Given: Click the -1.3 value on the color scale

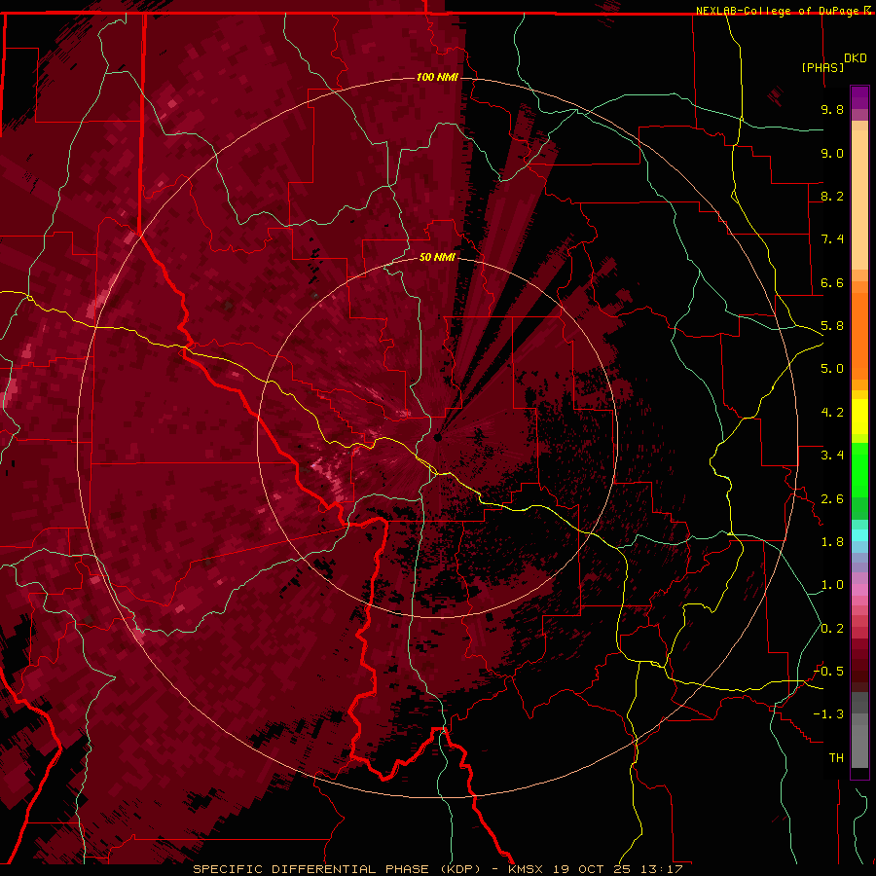Looking at the screenshot, I should coord(829,714).
